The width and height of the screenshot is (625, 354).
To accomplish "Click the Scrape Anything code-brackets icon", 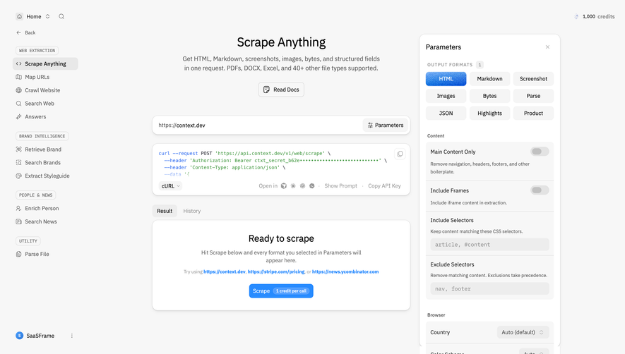I will 19,63.
